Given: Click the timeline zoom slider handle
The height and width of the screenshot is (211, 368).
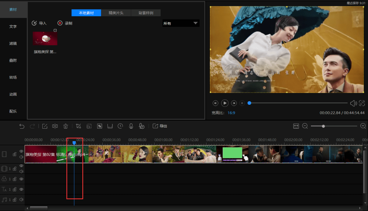Looking at the screenshot, I should pos(323,126).
